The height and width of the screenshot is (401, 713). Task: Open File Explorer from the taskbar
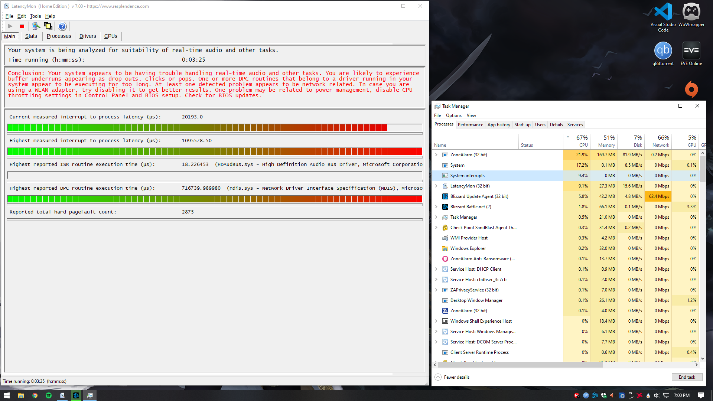pos(21,395)
